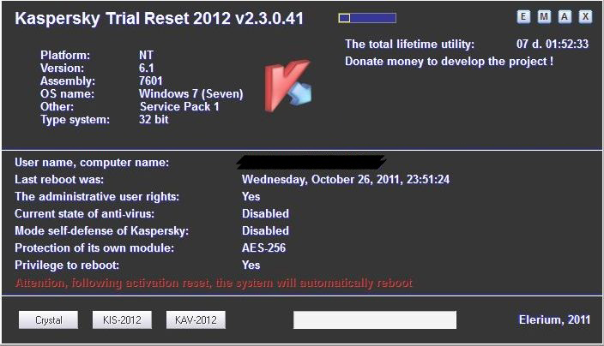Click the white text field at bottom
The width and height of the screenshot is (604, 346).
(x=374, y=320)
